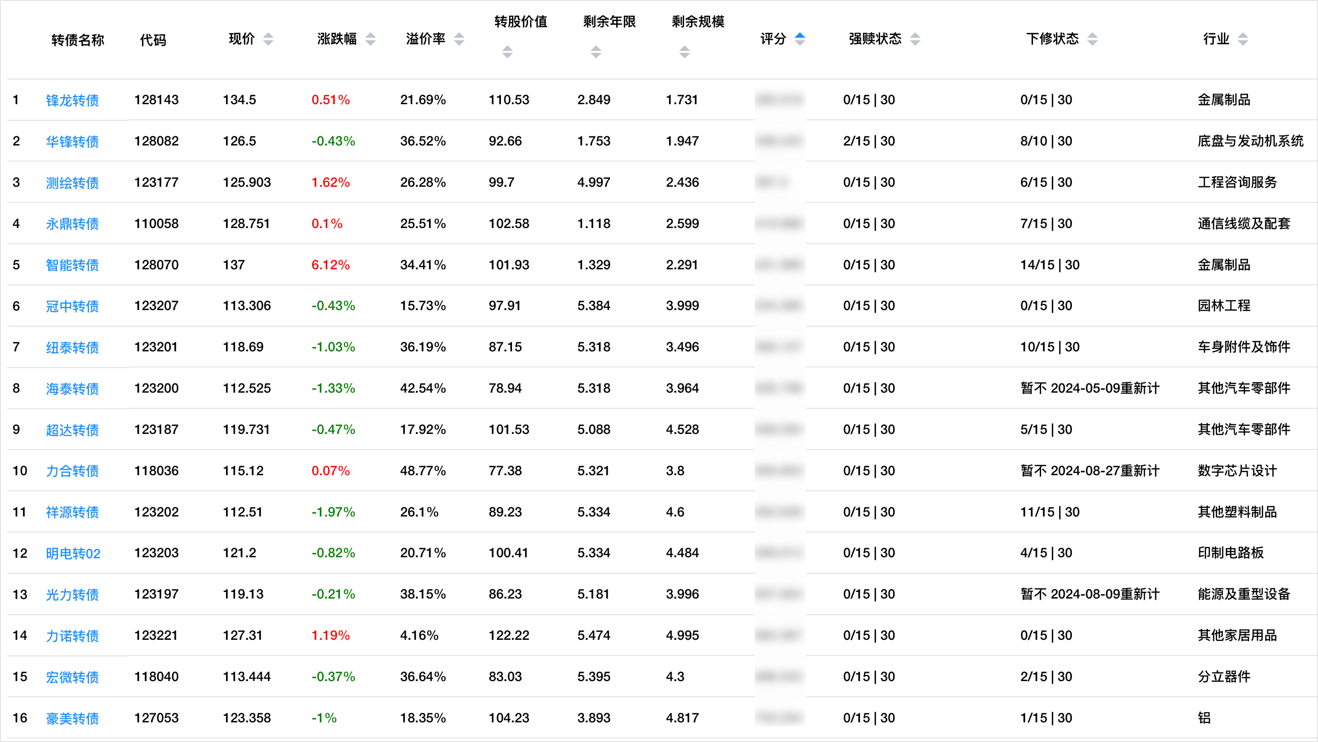This screenshot has height=742, width=1318.
Task: Click code 123177 cell
Action: pyautogui.click(x=156, y=182)
